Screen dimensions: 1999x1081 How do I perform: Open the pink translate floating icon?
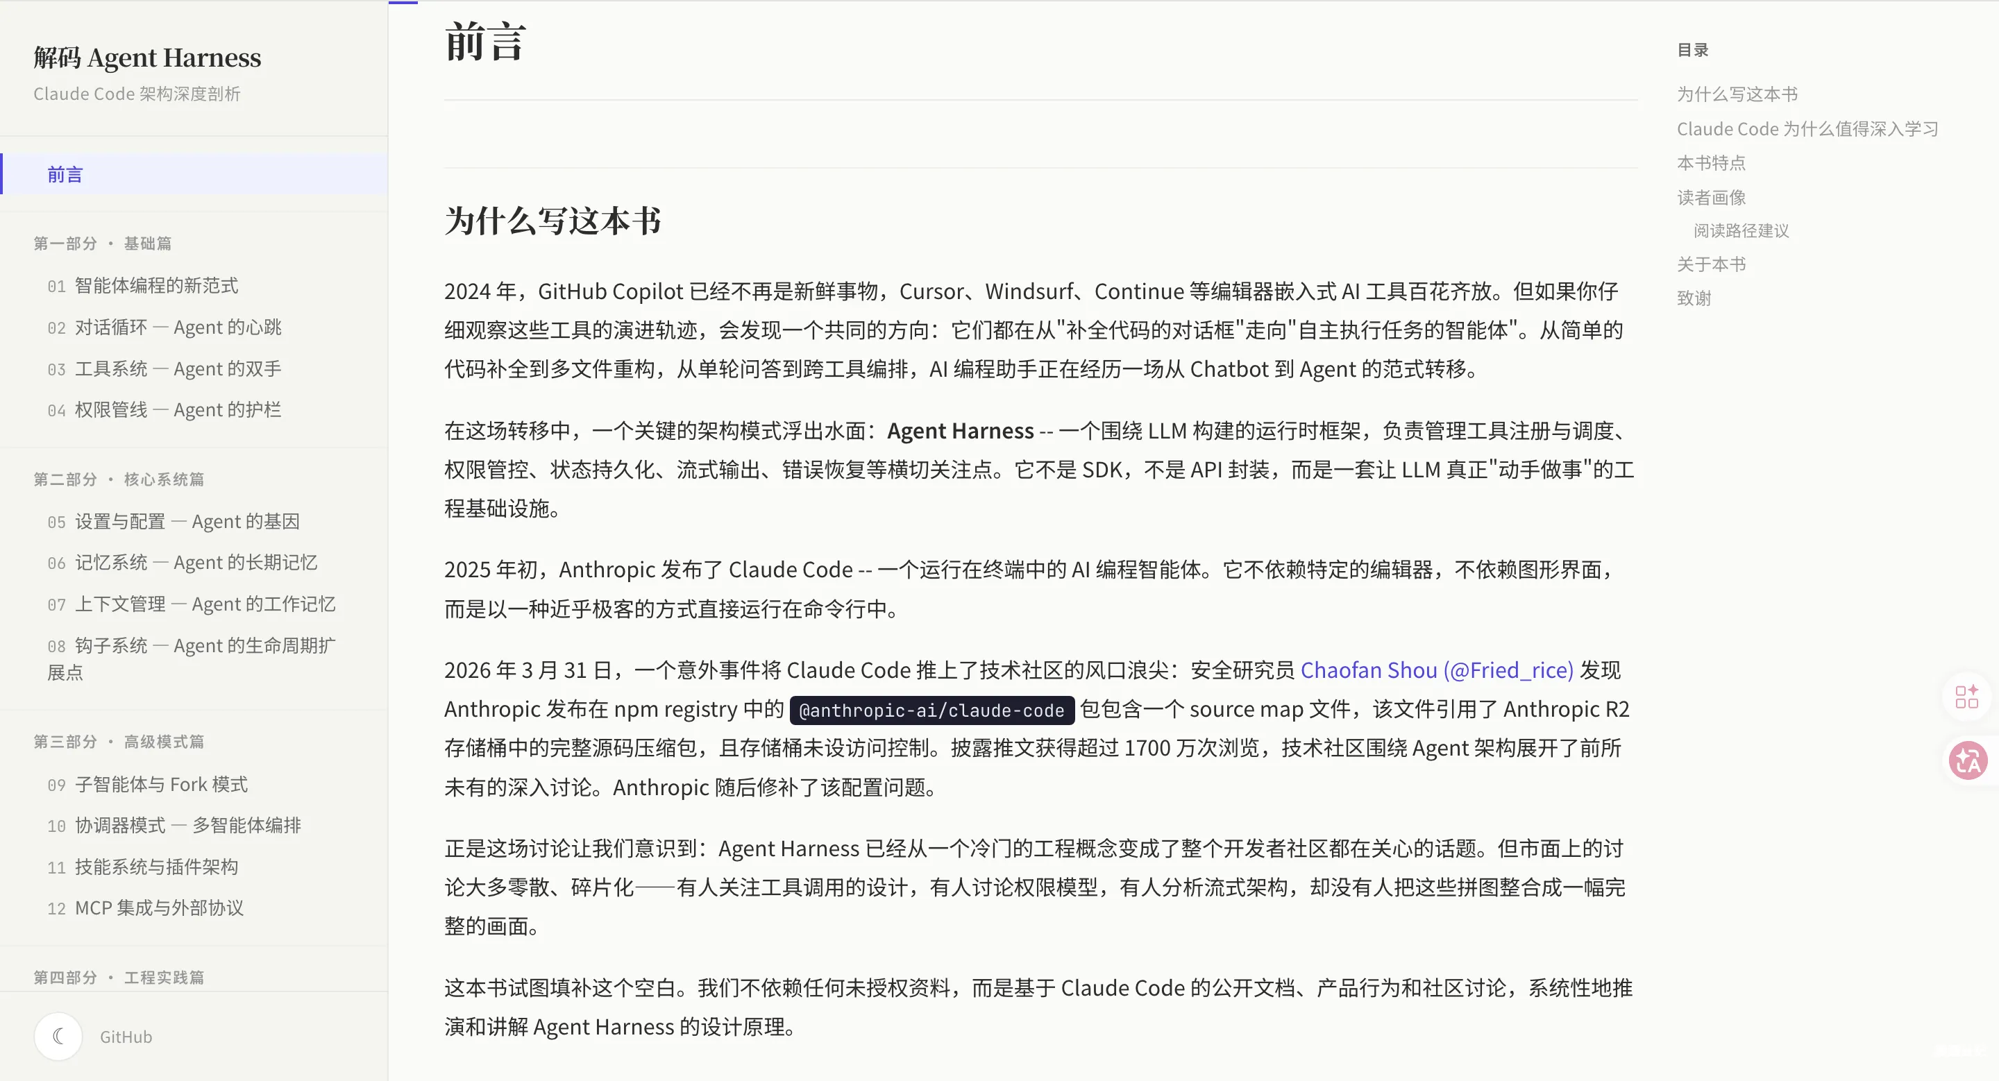point(1968,760)
